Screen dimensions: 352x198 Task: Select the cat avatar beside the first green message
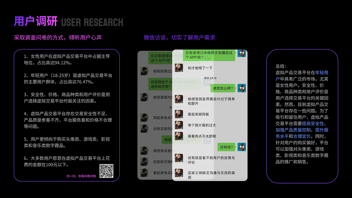[x=241, y=54]
